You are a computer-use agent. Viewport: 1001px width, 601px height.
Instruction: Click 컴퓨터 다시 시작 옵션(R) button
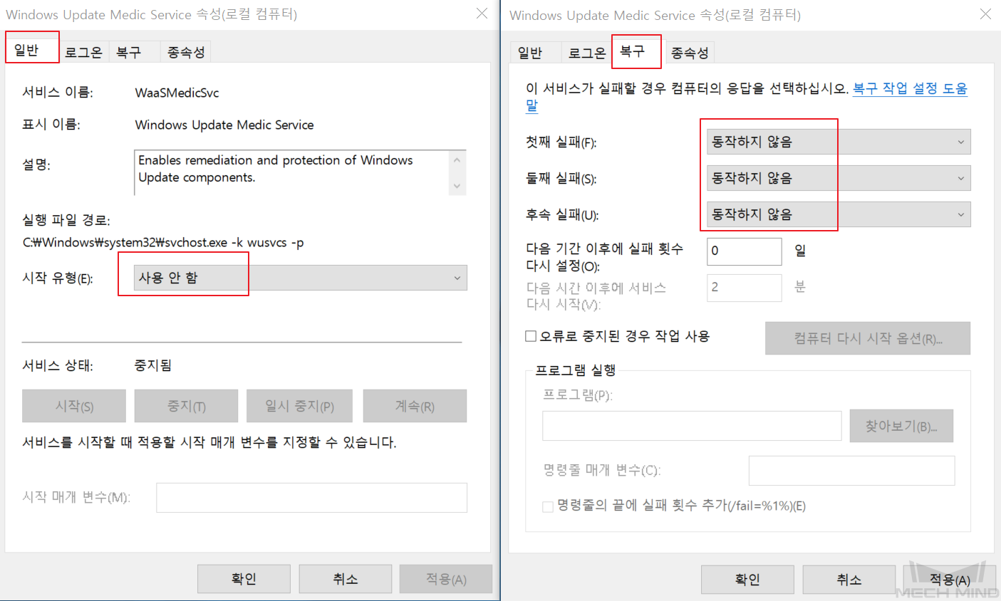click(868, 338)
